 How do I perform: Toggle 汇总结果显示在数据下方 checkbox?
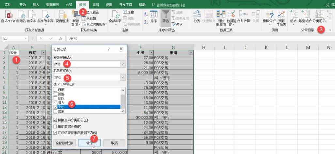(x=55, y=133)
